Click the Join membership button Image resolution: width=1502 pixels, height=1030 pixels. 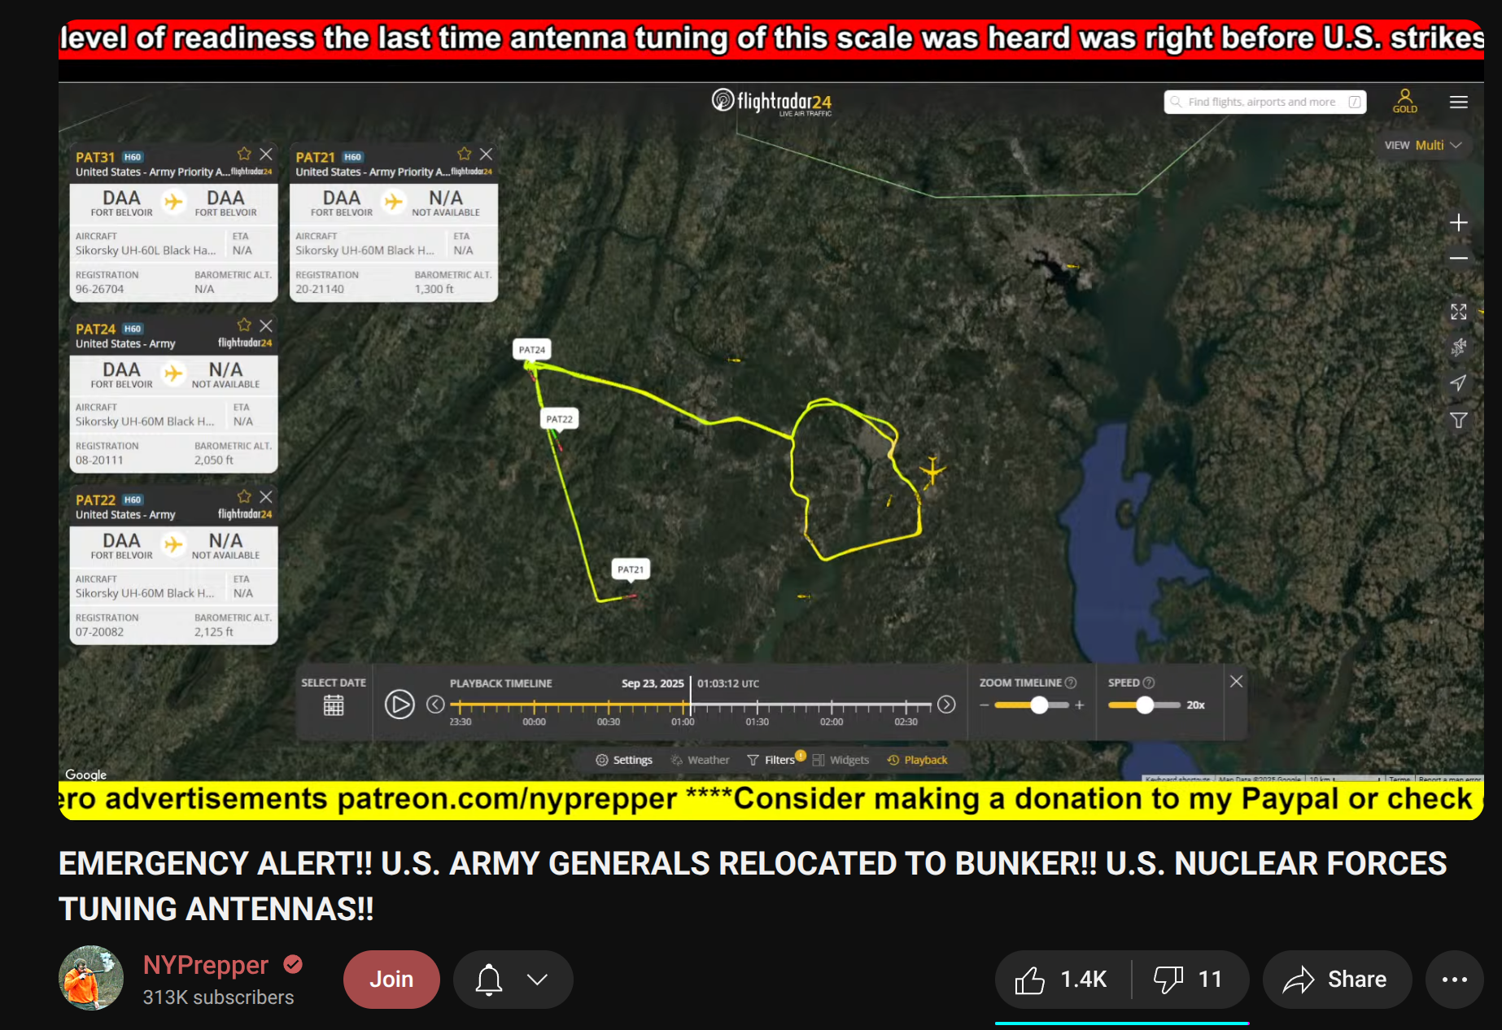tap(391, 980)
